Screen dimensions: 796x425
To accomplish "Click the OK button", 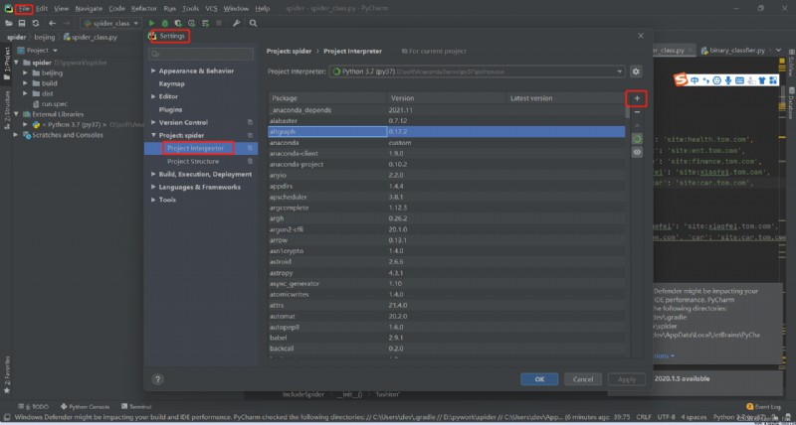I will coord(539,379).
